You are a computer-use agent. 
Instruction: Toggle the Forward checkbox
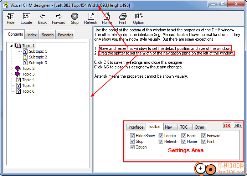[204, 135]
